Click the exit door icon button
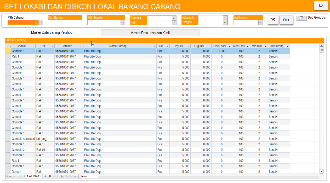 click(x=321, y=5)
